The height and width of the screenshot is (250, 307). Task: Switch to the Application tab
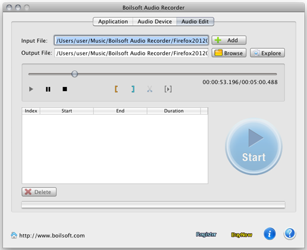coord(113,21)
